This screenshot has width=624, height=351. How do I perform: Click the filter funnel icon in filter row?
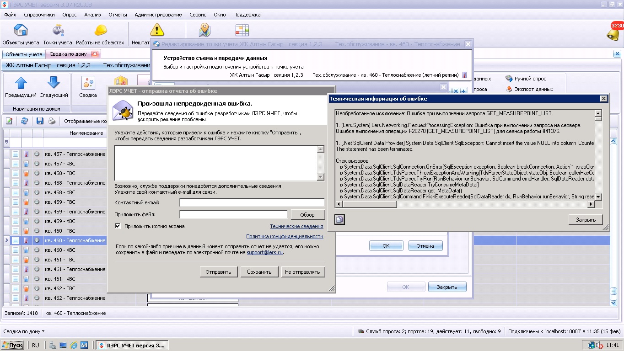[6, 142]
